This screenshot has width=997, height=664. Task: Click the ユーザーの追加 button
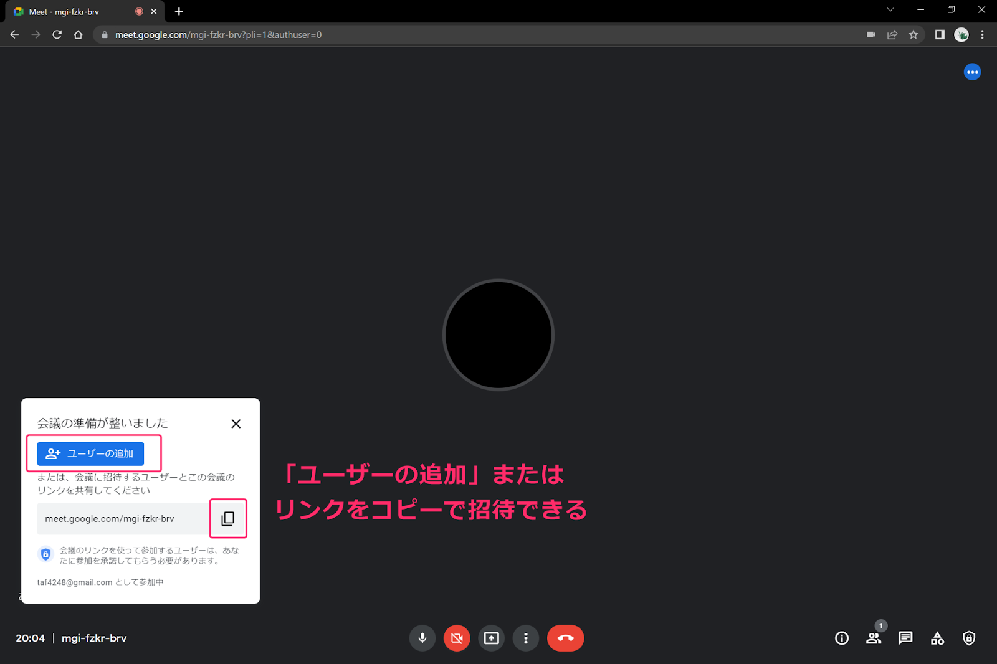coord(90,453)
